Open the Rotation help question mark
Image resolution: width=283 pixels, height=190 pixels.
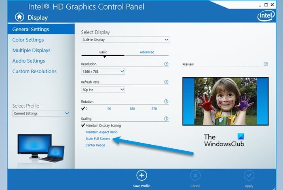166,101
